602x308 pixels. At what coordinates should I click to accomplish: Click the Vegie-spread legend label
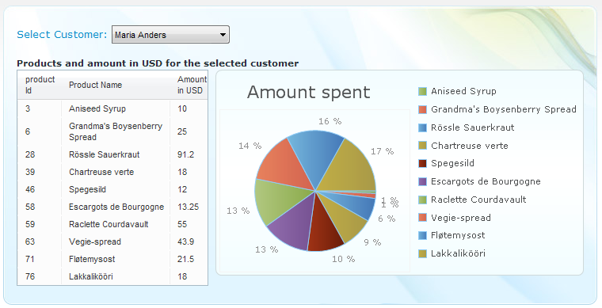pos(461,218)
